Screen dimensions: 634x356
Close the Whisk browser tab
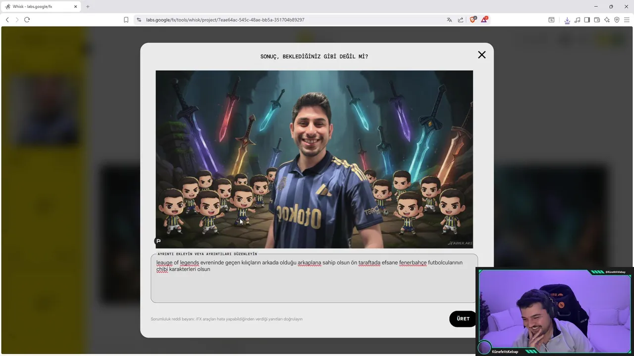tap(76, 6)
